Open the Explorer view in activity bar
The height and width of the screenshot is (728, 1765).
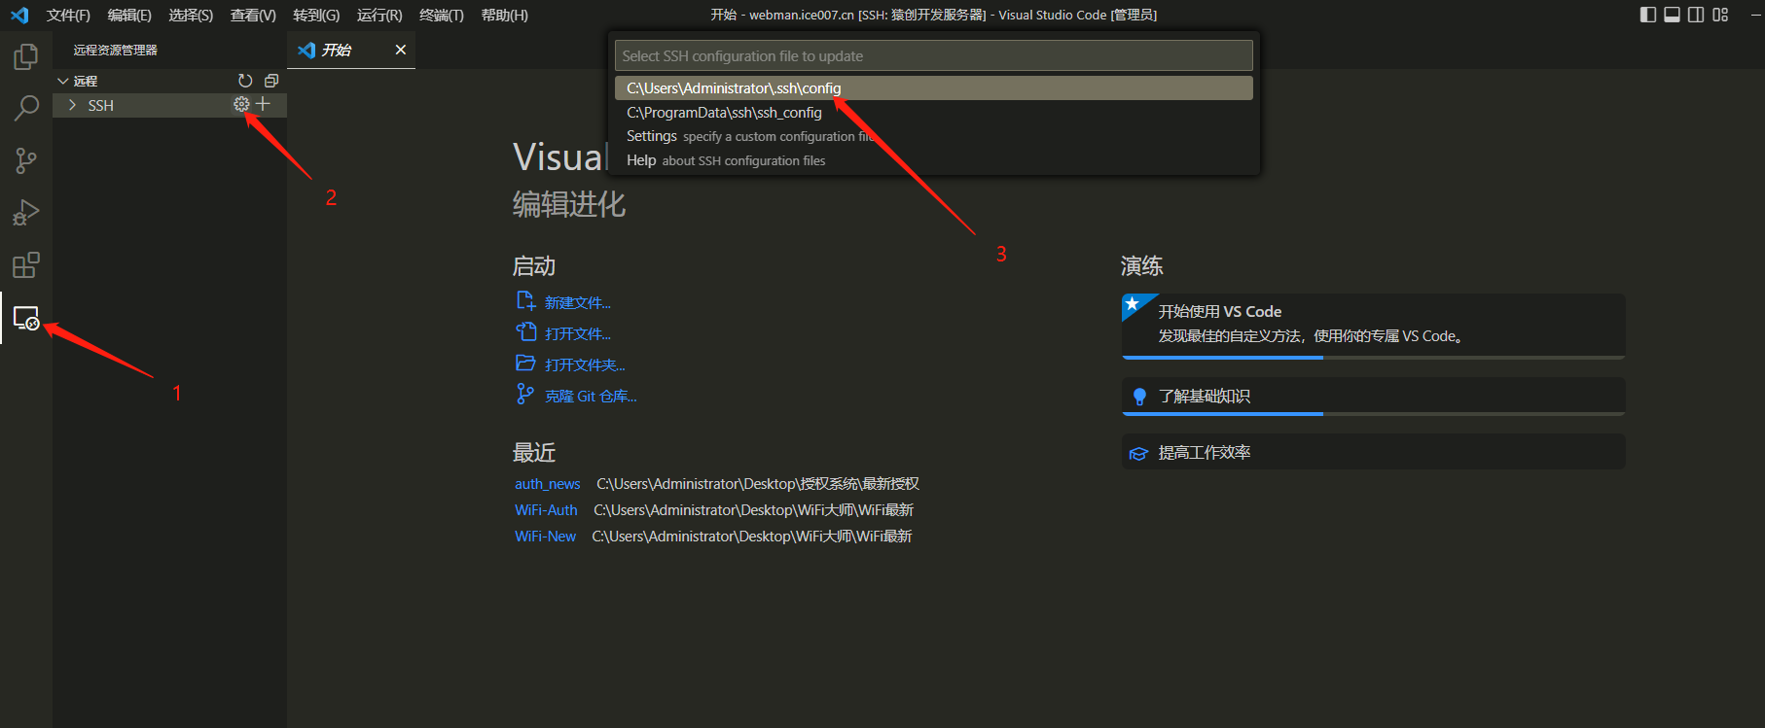(x=26, y=56)
